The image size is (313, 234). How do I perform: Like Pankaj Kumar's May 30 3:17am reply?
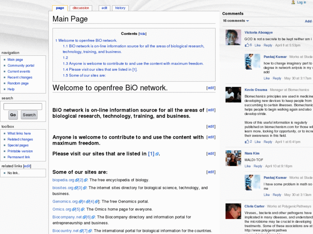pos(267,78)
